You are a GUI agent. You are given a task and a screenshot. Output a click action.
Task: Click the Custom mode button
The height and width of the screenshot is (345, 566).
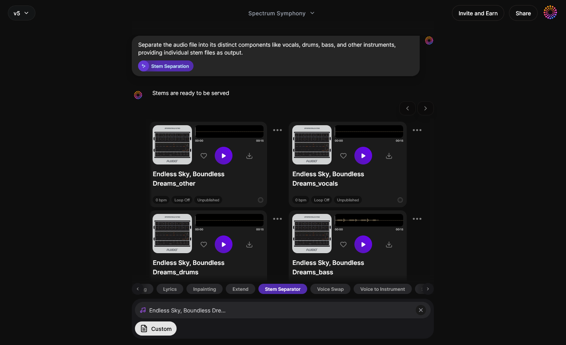coord(156,329)
